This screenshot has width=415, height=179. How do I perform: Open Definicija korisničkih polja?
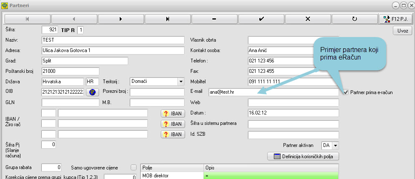pyautogui.click(x=303, y=157)
